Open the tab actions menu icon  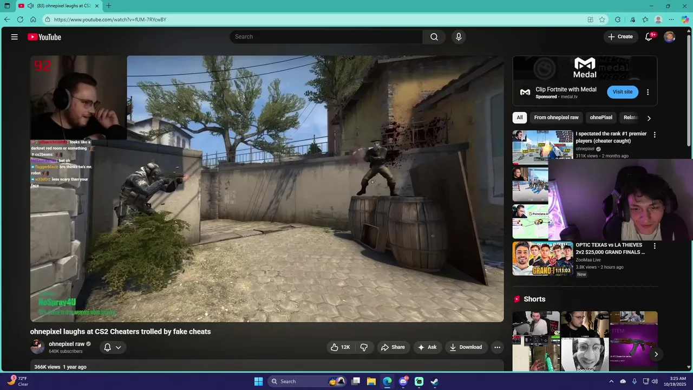(x=7, y=6)
